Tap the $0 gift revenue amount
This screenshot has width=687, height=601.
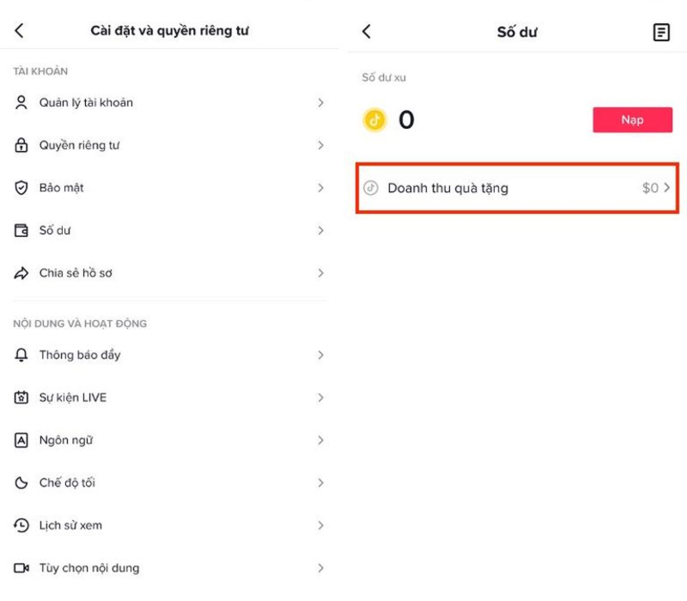tap(650, 188)
